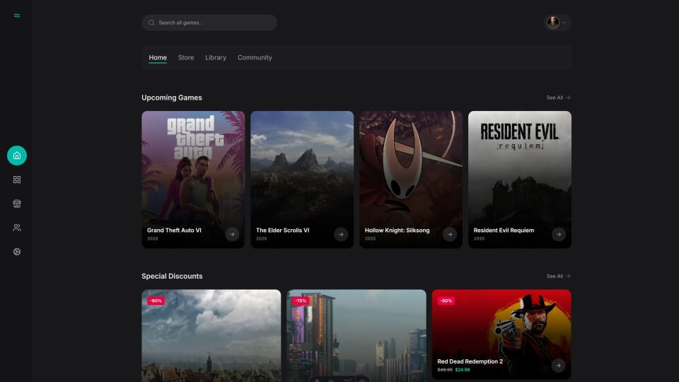Switch to the Store tab

[186, 57]
